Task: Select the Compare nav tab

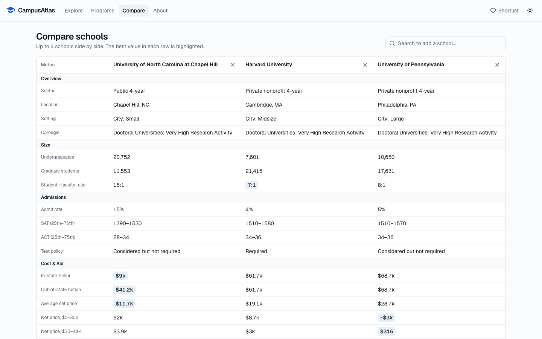Action: tap(134, 11)
